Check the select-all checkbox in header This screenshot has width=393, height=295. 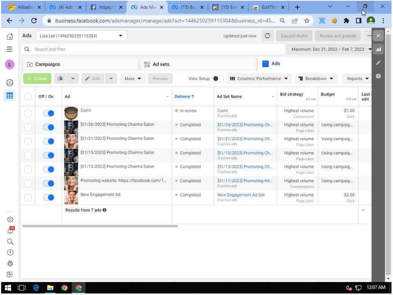(28, 96)
